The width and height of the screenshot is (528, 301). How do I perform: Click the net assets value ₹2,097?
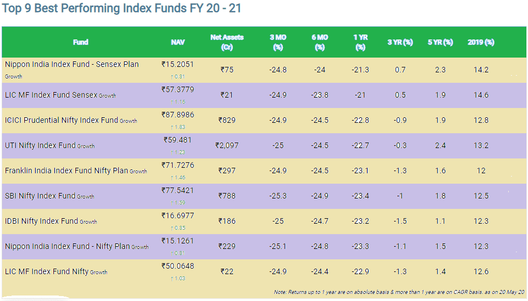[x=227, y=145]
